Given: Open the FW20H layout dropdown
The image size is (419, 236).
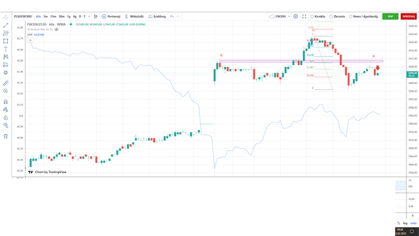Looking at the screenshot, I should coord(280,16).
